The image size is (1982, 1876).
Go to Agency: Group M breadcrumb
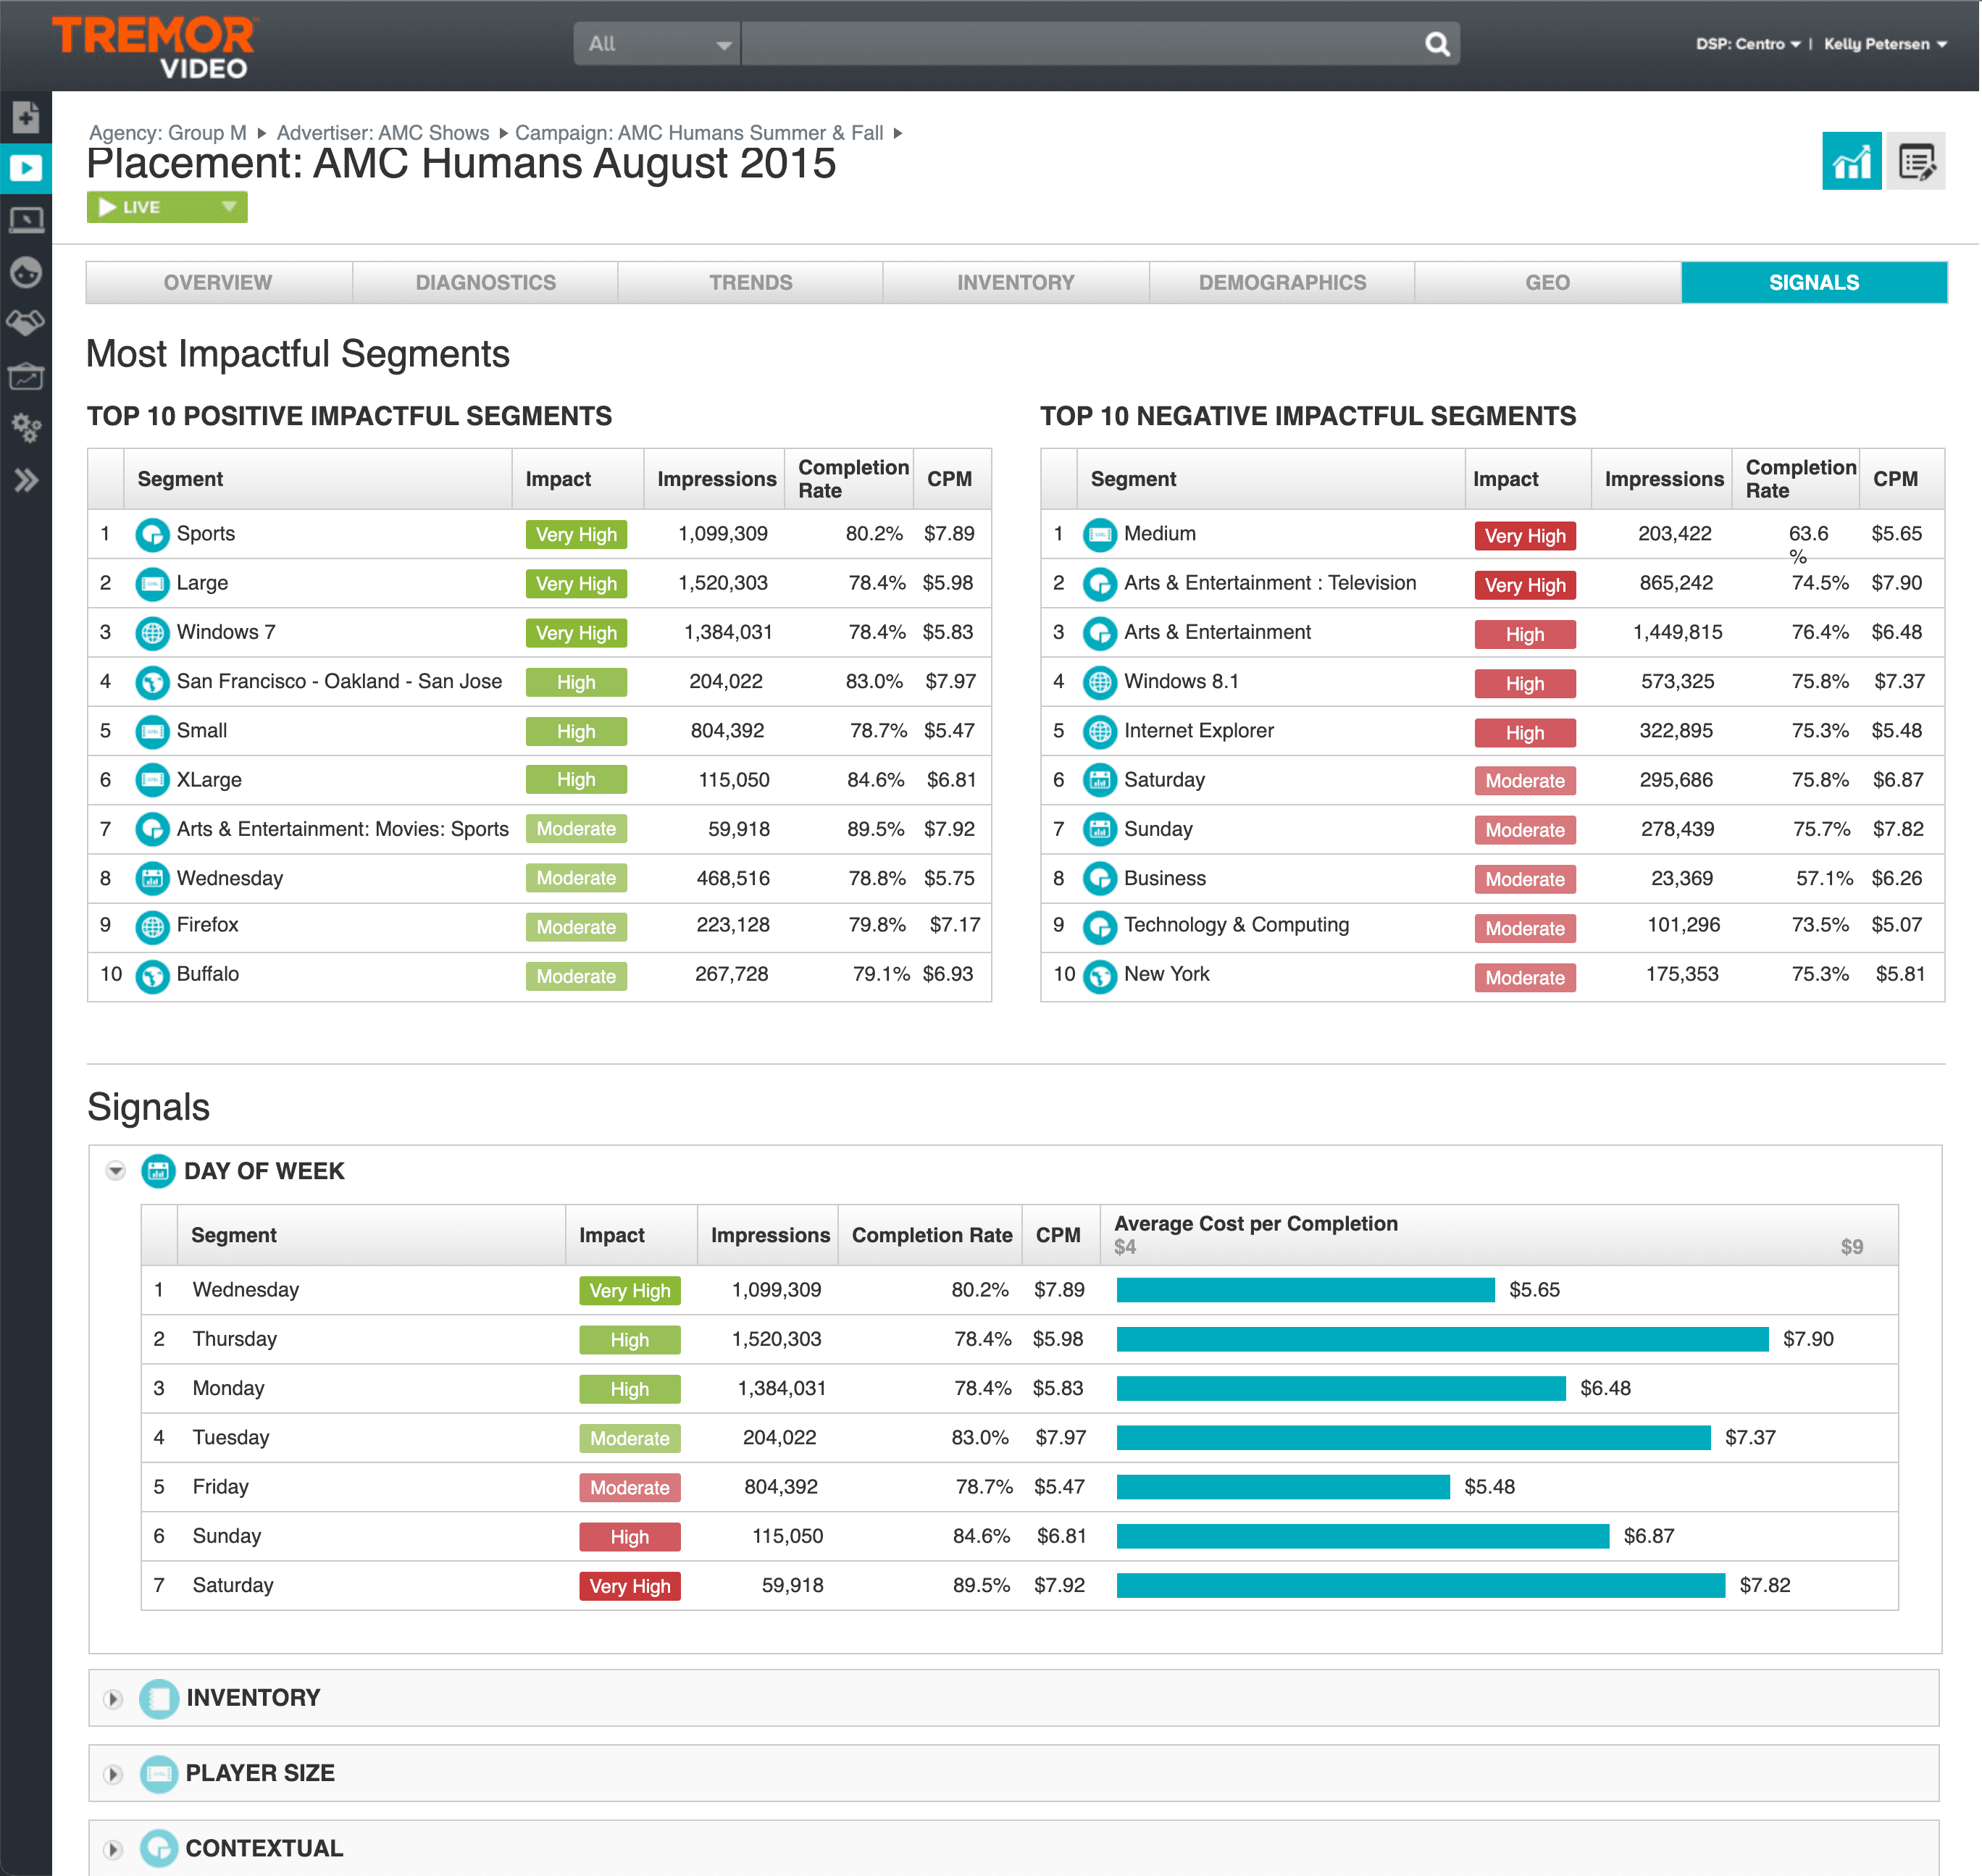pyautogui.click(x=167, y=133)
